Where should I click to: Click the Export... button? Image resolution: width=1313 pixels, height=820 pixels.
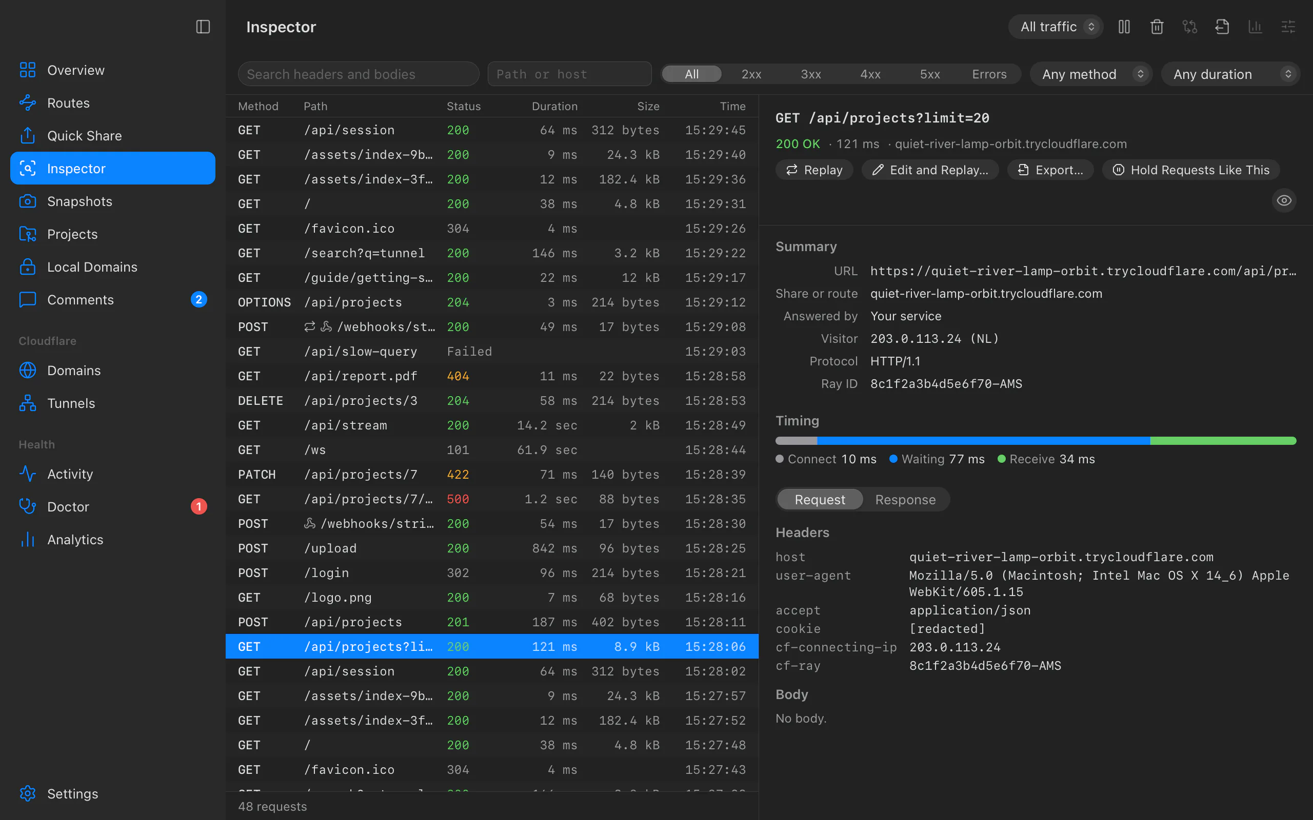coord(1050,170)
